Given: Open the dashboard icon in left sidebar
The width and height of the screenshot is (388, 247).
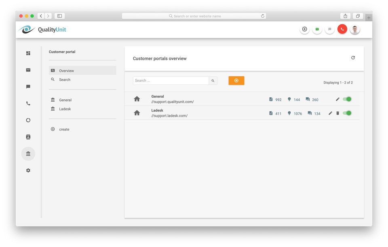Looking at the screenshot, I should click(x=28, y=53).
